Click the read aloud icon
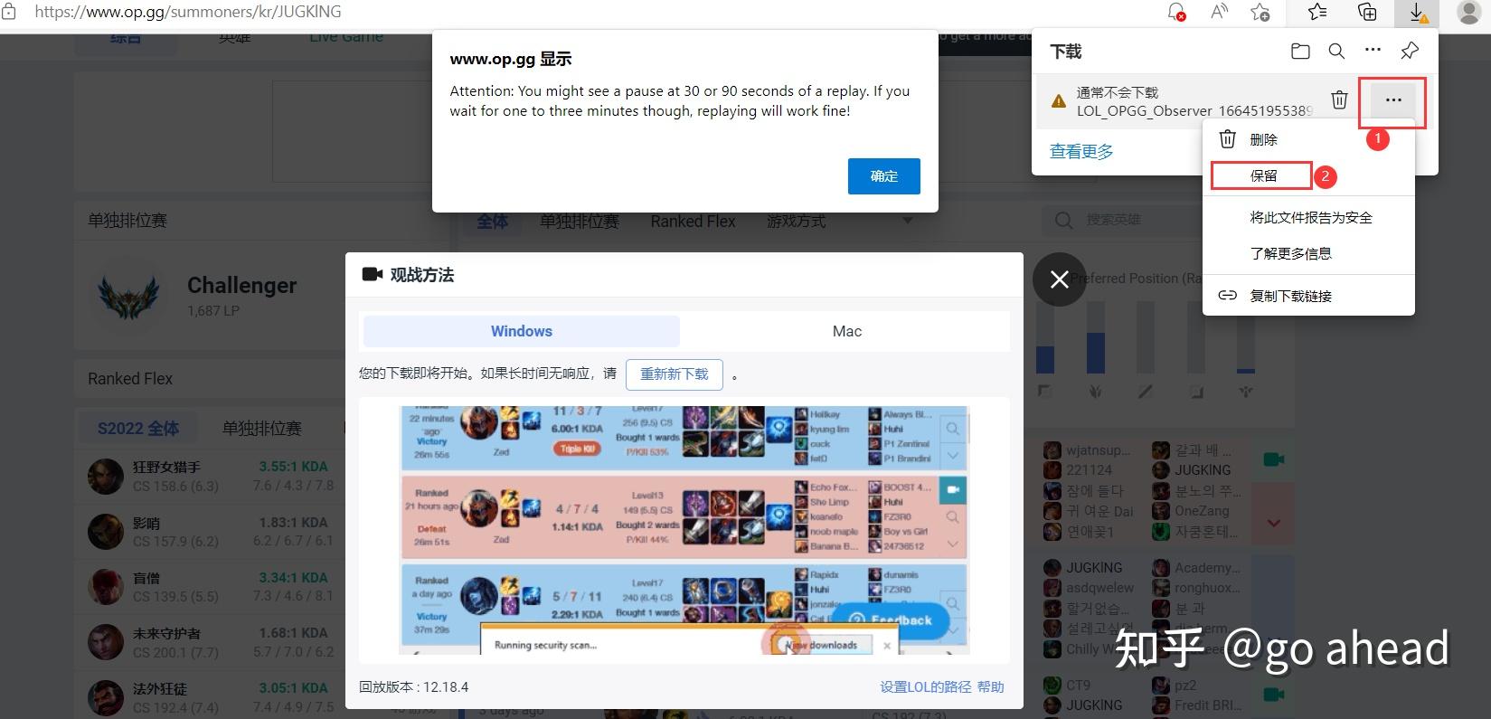The width and height of the screenshot is (1491, 719). click(x=1220, y=12)
